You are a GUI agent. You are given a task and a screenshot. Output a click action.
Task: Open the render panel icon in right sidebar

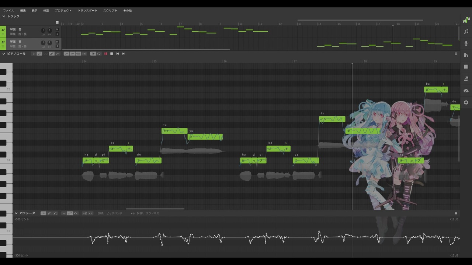(466, 79)
